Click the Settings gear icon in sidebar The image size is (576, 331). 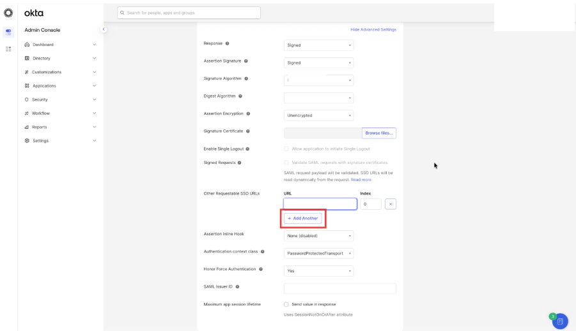pos(27,141)
